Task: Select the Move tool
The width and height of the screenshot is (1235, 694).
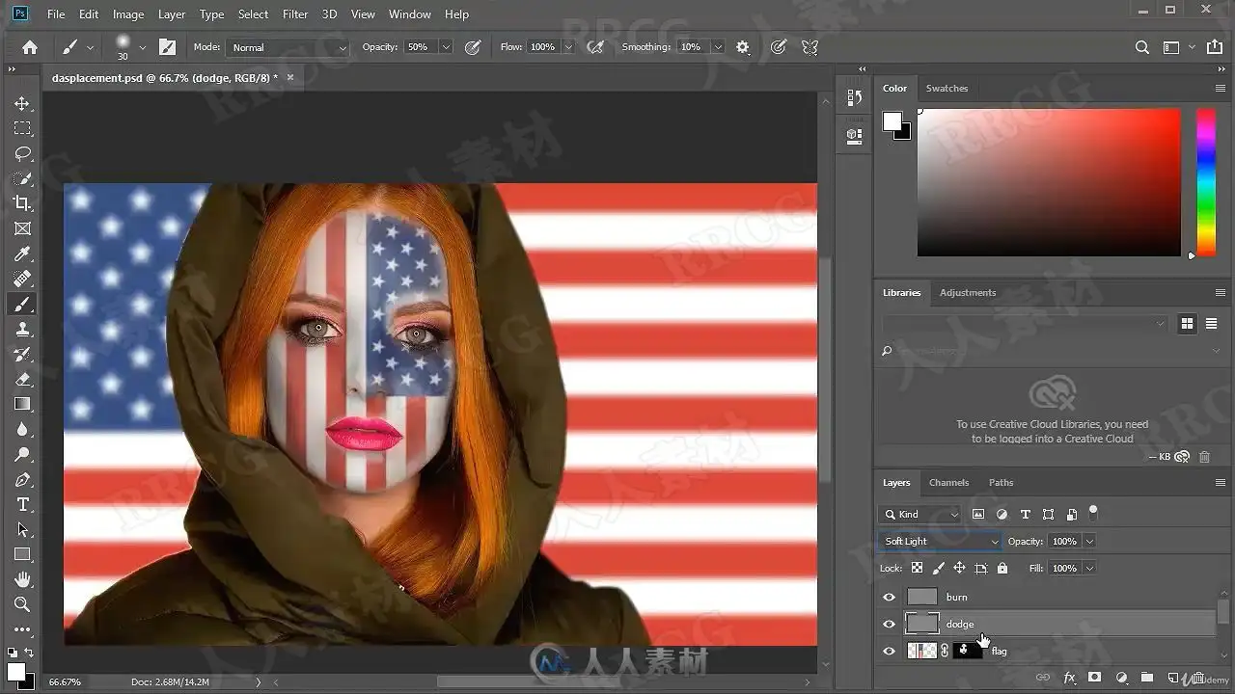Action: (22, 103)
